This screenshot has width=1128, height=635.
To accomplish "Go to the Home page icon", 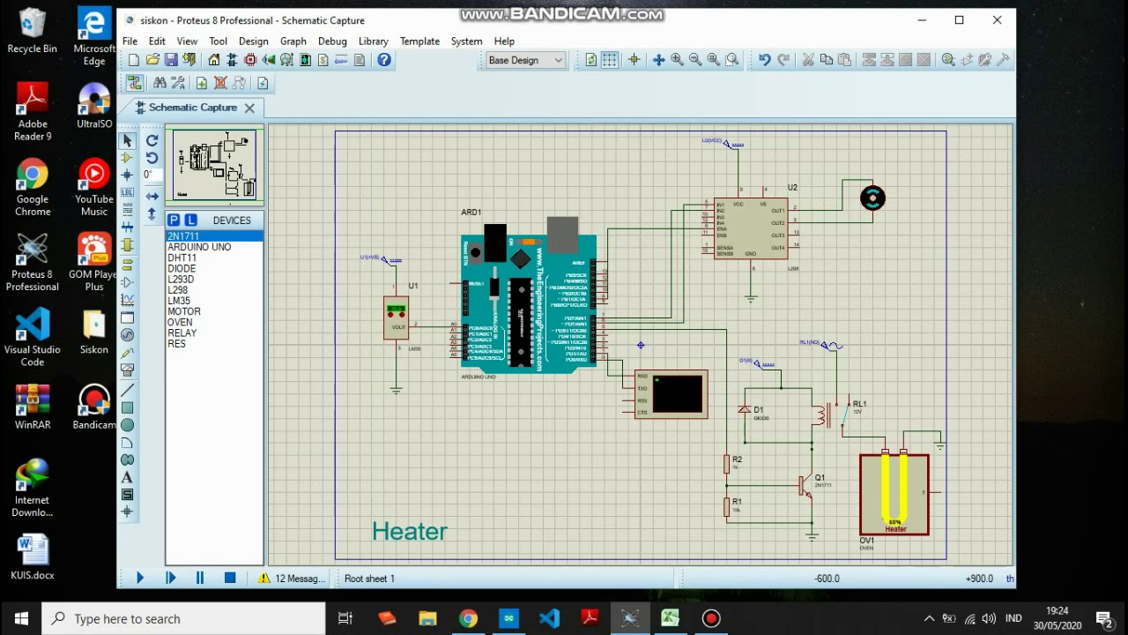I will (214, 60).
